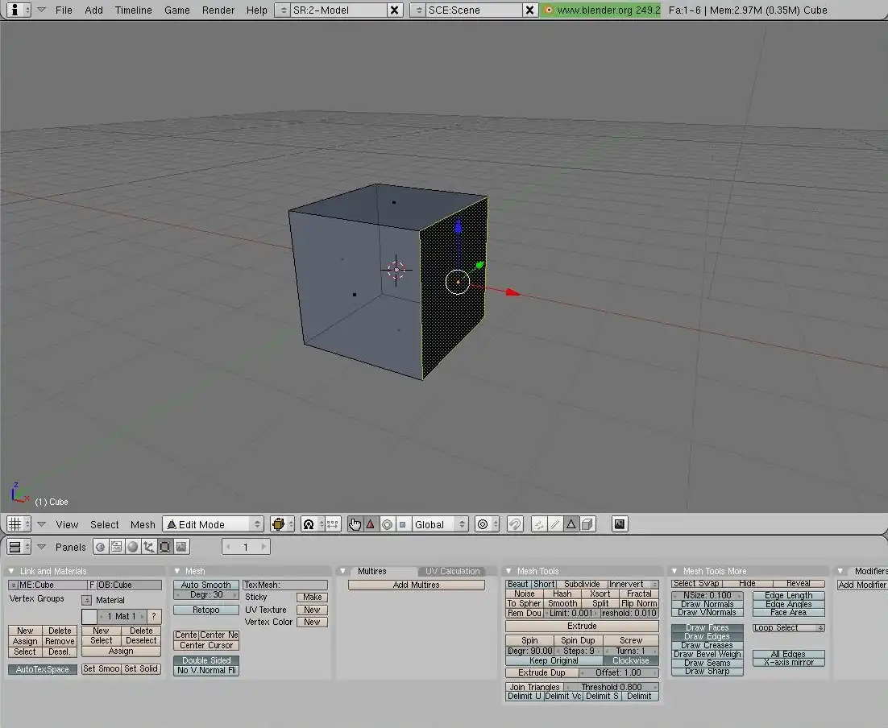The image size is (888, 728).
Task: Click the edge select mode icon
Action: (555, 524)
